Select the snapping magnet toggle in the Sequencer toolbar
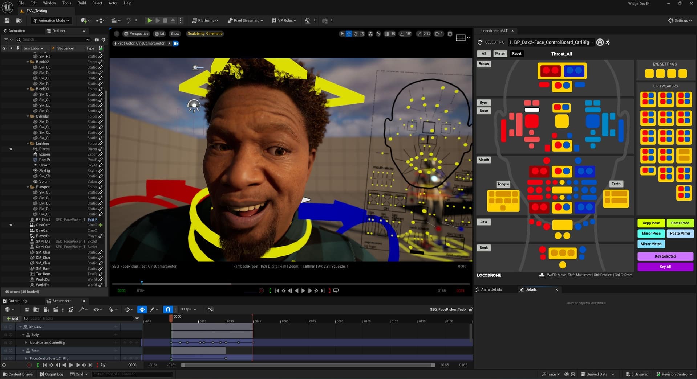697x379 pixels. (168, 309)
